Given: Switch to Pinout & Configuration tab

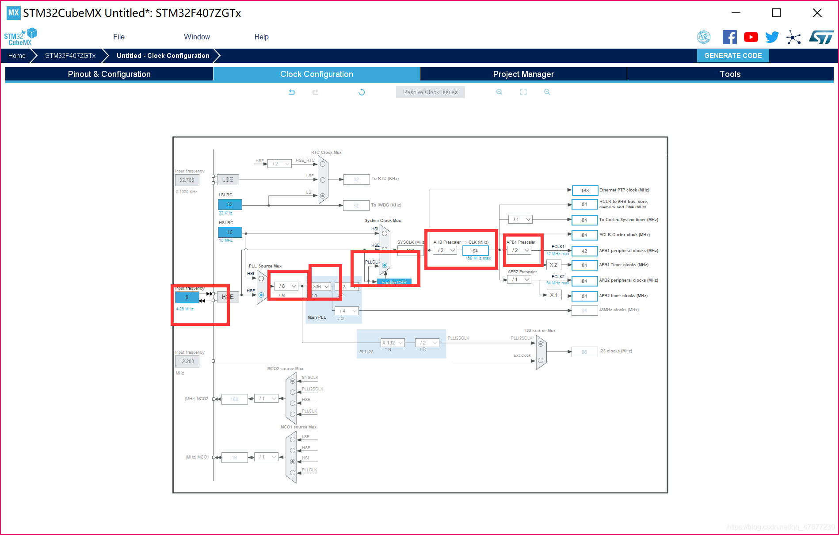Looking at the screenshot, I should (x=109, y=74).
